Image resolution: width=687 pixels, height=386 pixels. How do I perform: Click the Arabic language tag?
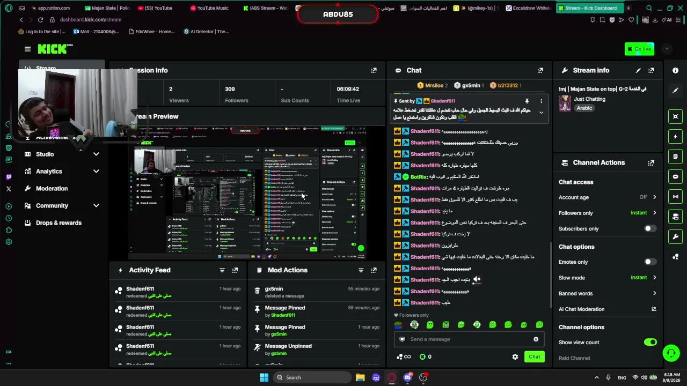pos(584,108)
